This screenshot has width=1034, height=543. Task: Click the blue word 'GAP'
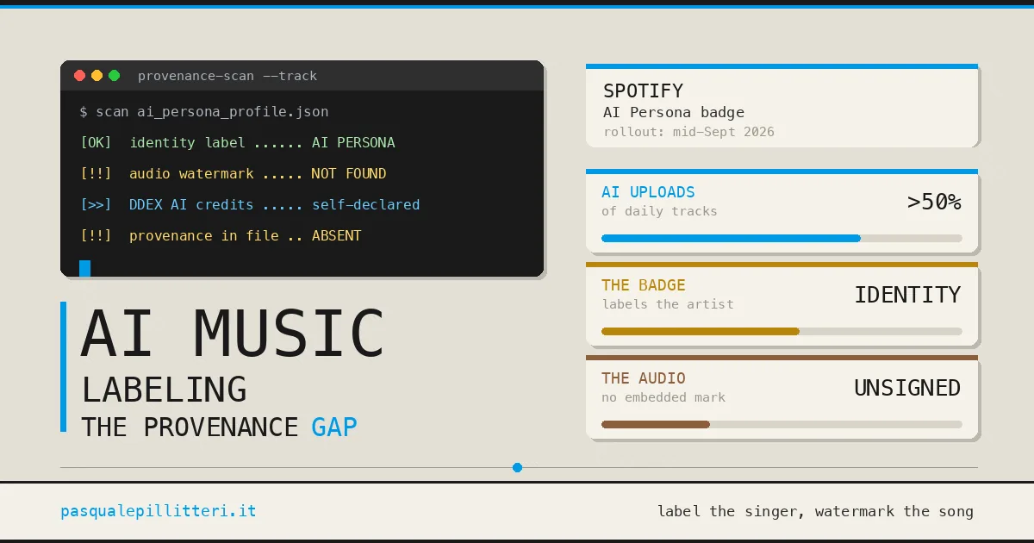tap(334, 427)
